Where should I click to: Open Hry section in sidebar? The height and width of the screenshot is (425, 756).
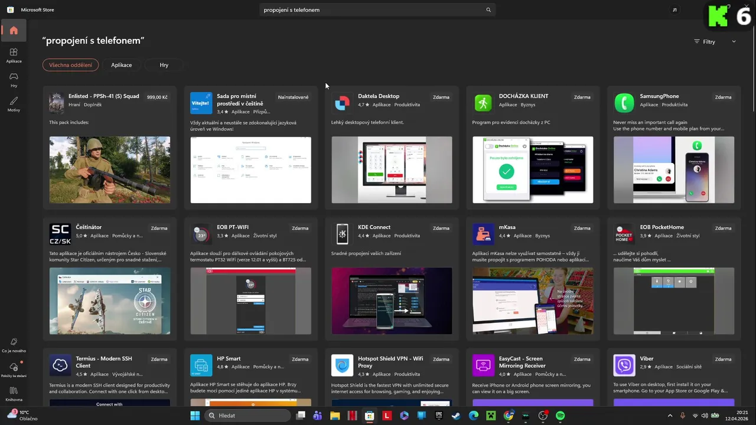coord(14,80)
